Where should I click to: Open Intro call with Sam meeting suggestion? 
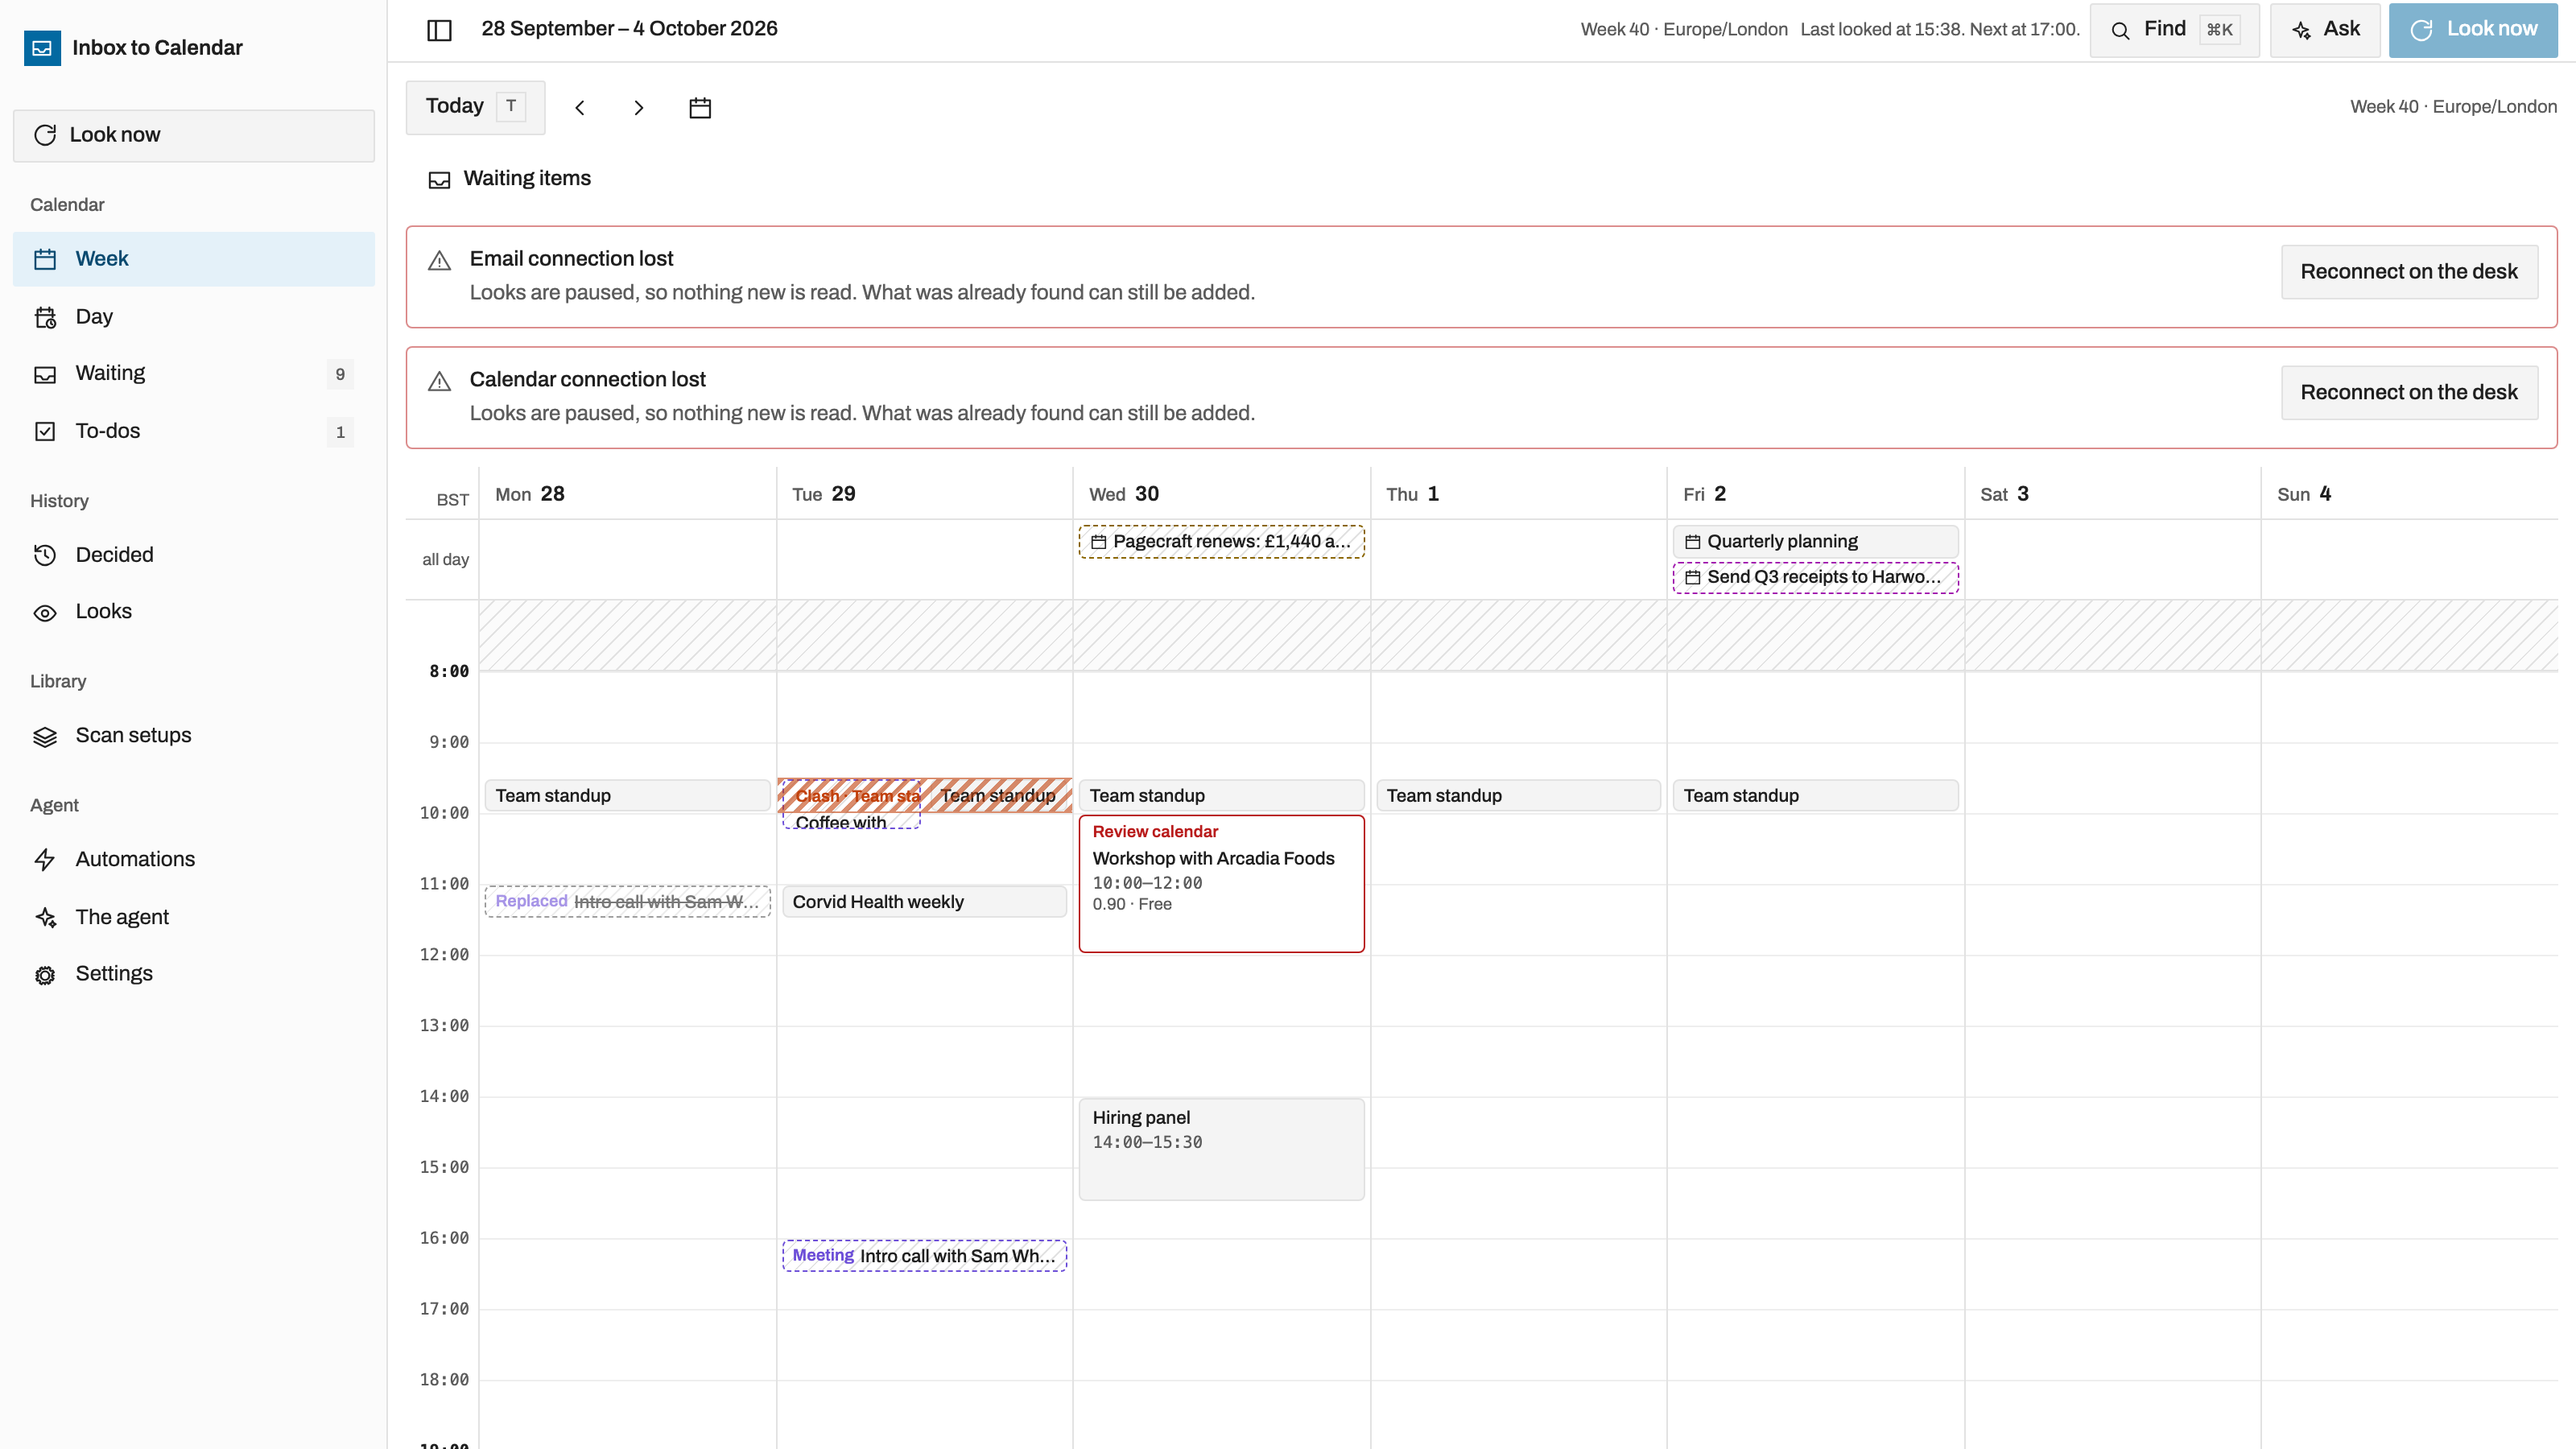[924, 1256]
